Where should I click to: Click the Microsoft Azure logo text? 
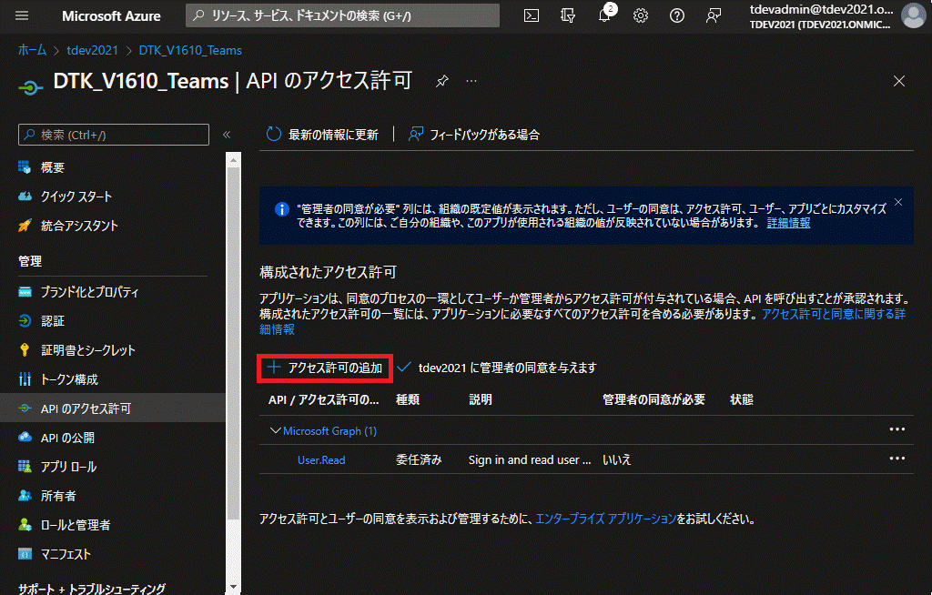pos(111,16)
